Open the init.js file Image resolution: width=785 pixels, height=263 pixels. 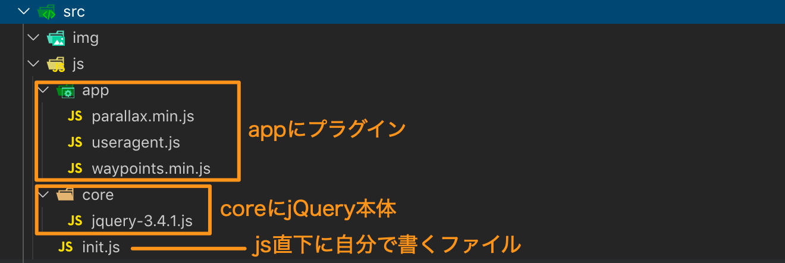pos(101,248)
